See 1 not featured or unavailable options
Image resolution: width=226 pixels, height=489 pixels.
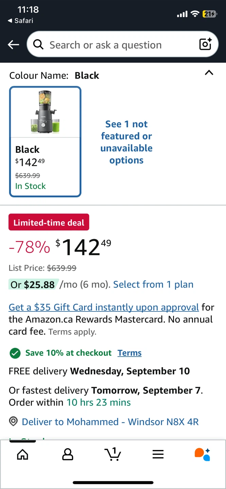[x=126, y=142]
